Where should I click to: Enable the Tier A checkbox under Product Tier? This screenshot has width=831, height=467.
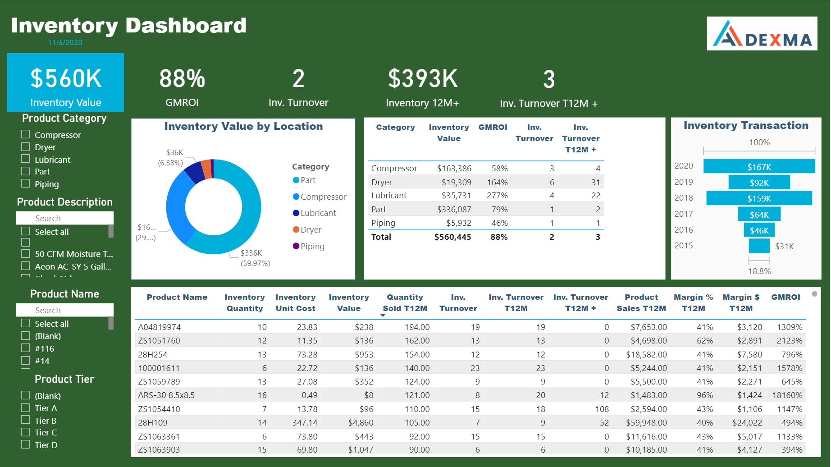click(x=25, y=407)
